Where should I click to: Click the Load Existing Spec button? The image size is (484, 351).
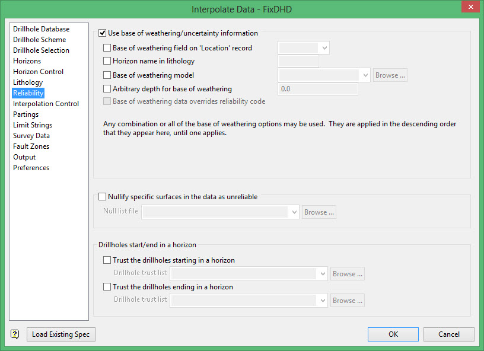pos(60,334)
